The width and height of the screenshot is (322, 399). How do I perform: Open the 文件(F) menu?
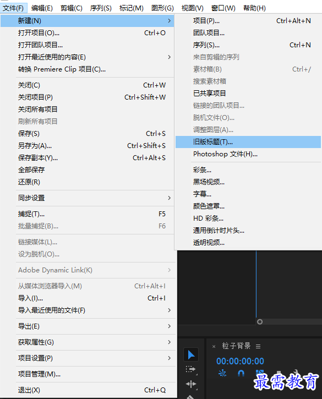pos(13,8)
